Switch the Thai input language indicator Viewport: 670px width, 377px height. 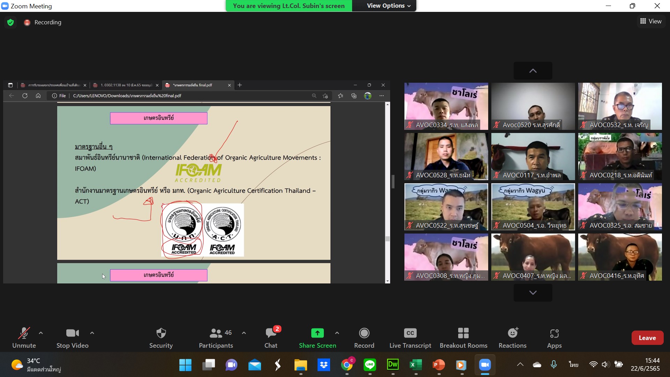(x=573, y=365)
